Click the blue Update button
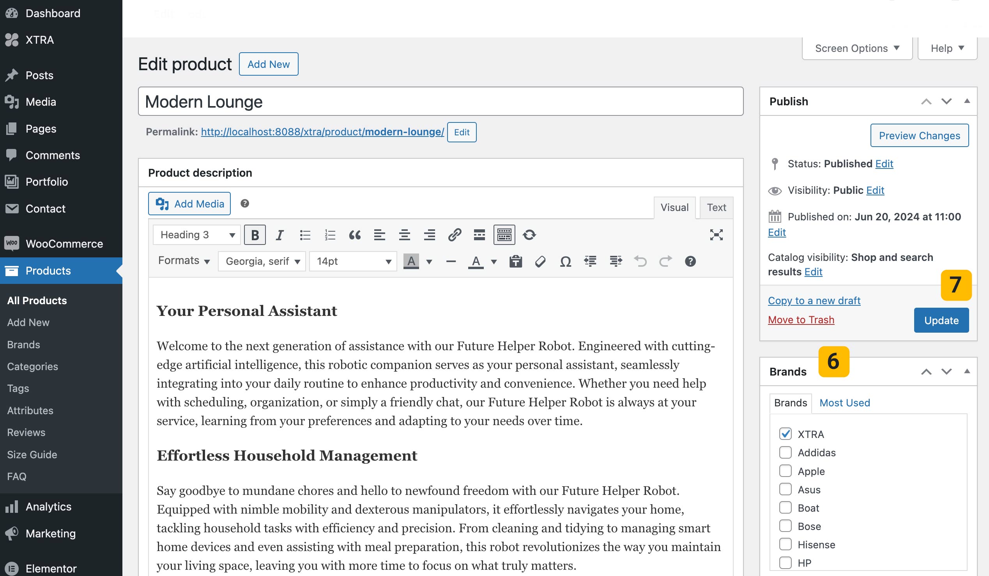989x576 pixels. [941, 320]
